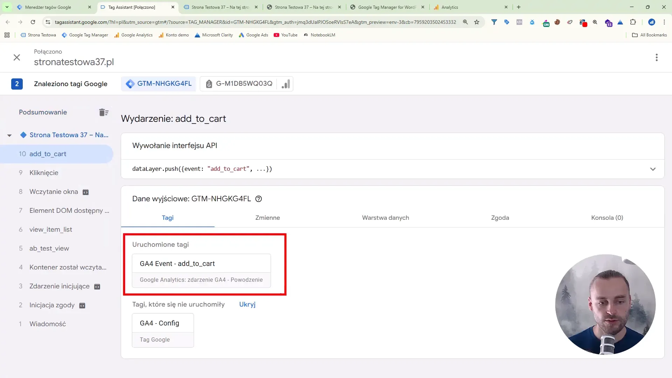The image size is (672, 378).
Task: Click the analytics bar chart icon beside G-M1DB5WQ03Q
Action: [286, 84]
